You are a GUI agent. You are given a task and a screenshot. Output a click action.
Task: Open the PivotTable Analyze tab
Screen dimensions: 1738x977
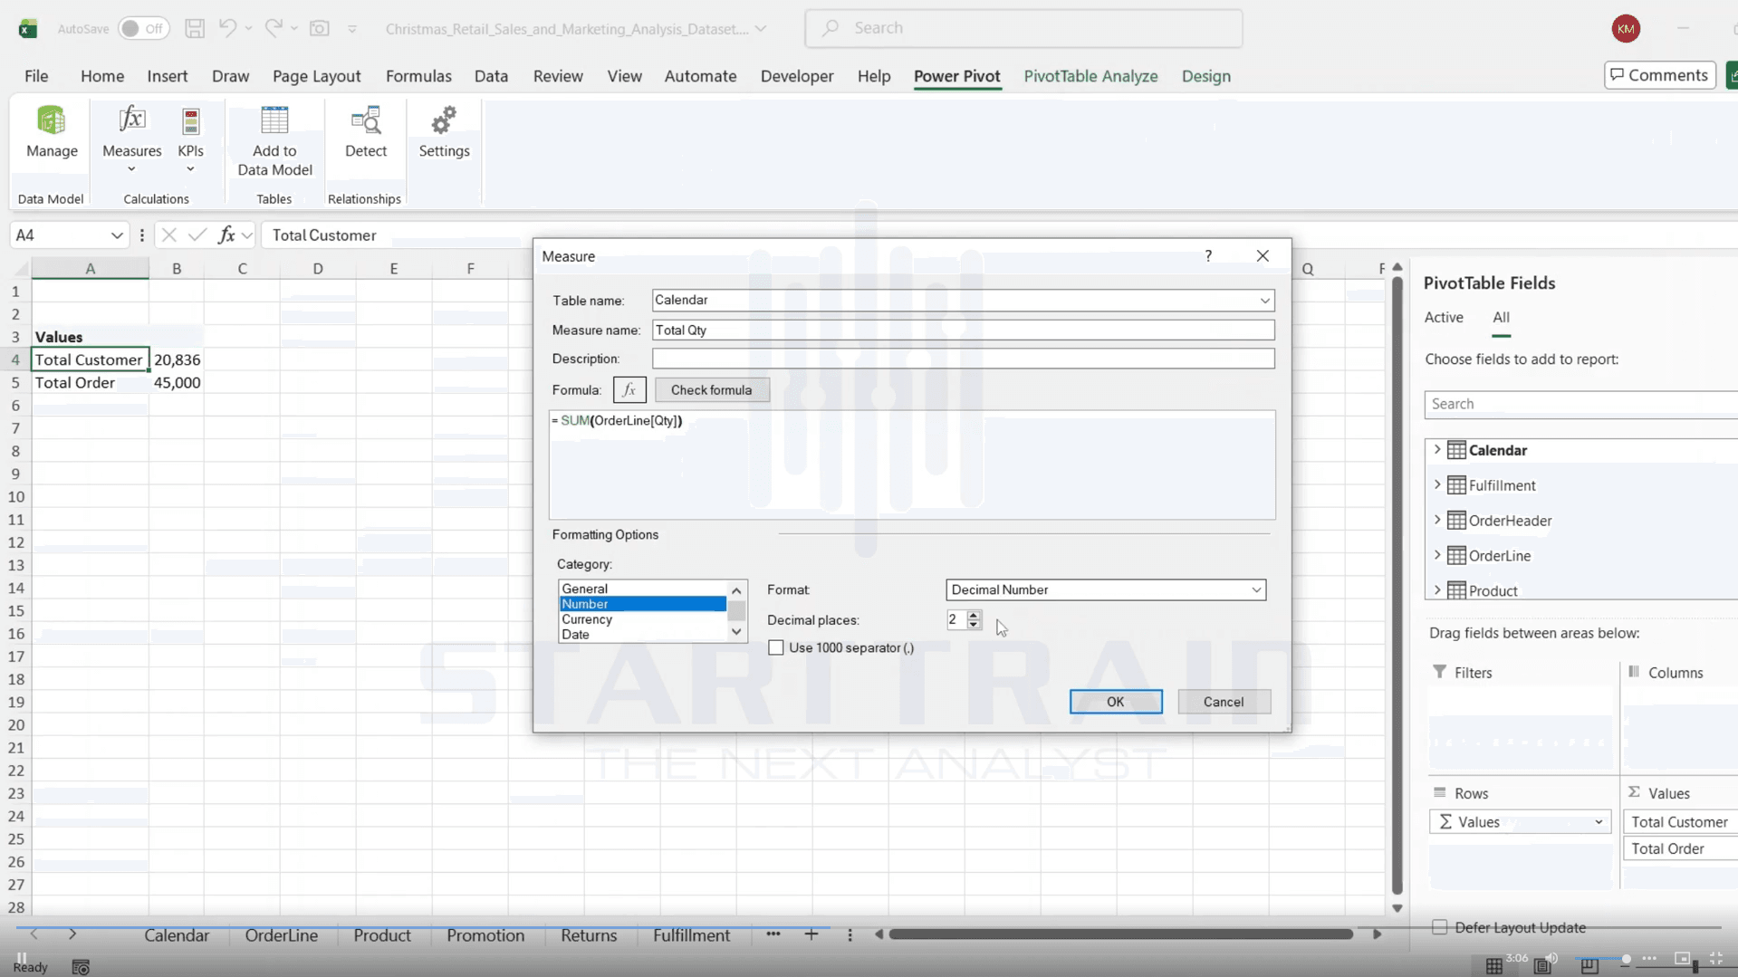click(1090, 76)
